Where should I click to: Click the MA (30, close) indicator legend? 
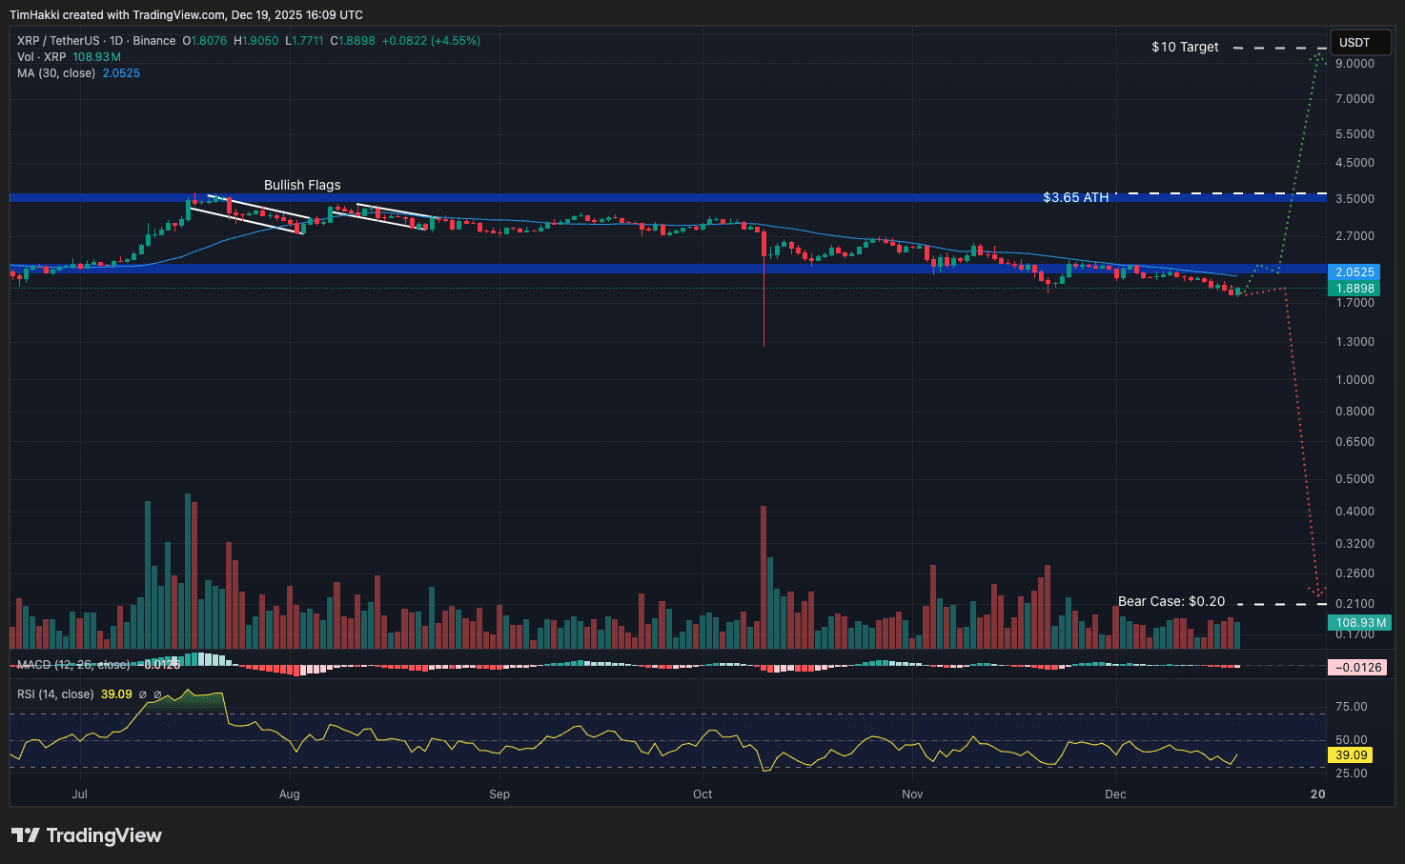(56, 73)
